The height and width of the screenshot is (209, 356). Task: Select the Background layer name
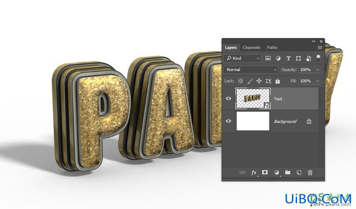(285, 122)
